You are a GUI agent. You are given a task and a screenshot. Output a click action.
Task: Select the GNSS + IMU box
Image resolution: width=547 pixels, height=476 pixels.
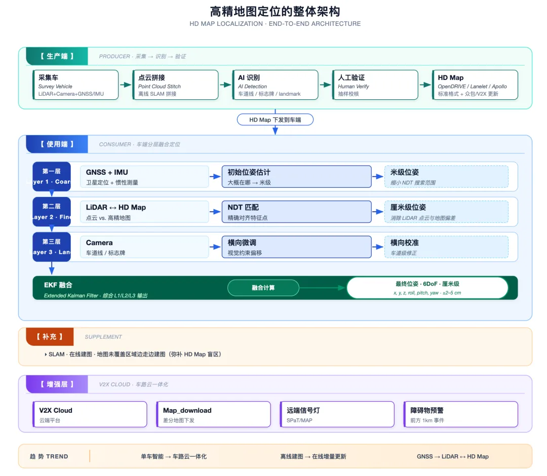click(144, 177)
